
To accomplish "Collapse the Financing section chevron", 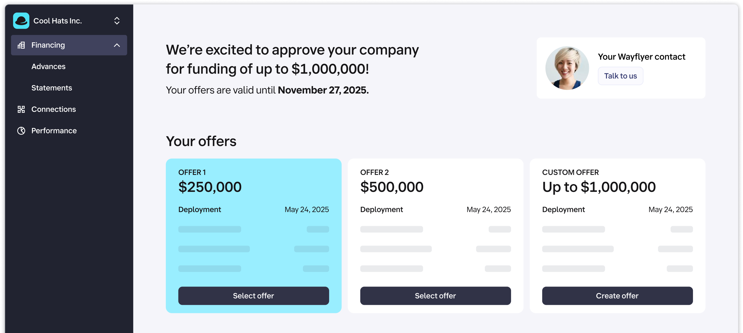I will click(x=117, y=45).
